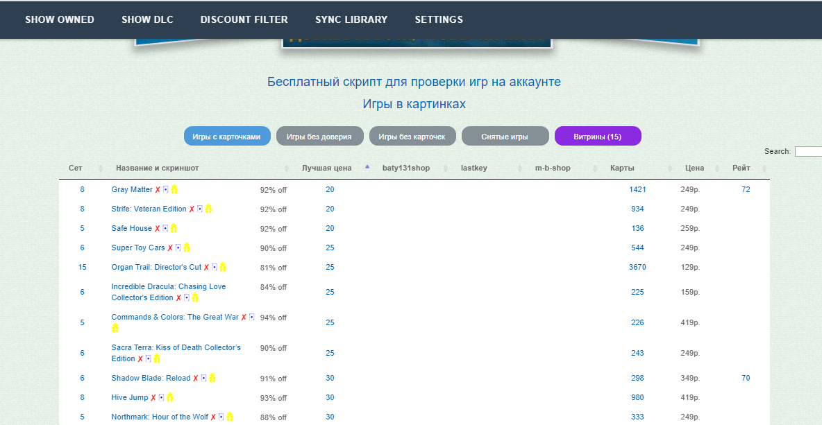Click set count 15 for Organ Trail

point(83,267)
